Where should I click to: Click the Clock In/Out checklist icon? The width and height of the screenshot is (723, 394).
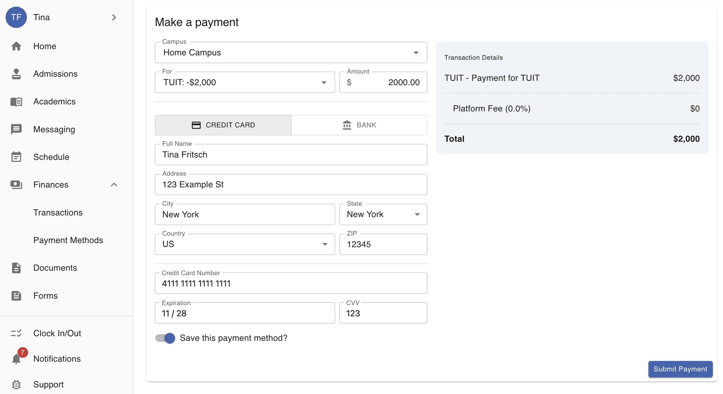pos(16,333)
